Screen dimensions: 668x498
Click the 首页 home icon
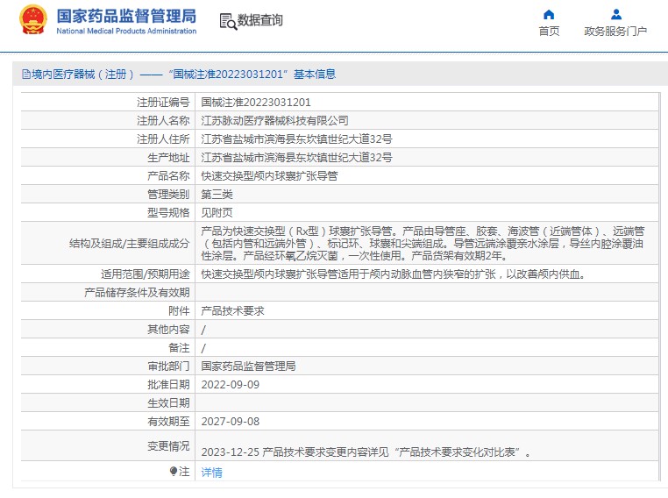[x=549, y=15]
